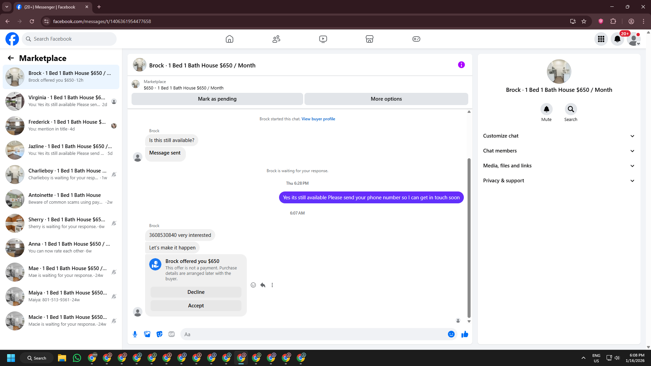Open the sticker picker icon
This screenshot has width=651, height=366.
(159, 334)
